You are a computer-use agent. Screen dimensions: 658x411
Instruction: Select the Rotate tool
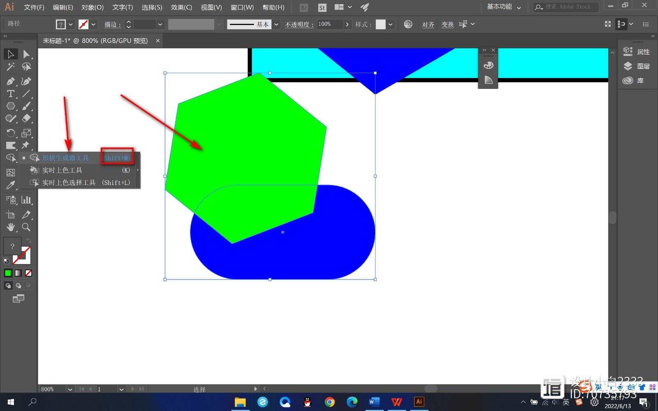pyautogui.click(x=11, y=133)
